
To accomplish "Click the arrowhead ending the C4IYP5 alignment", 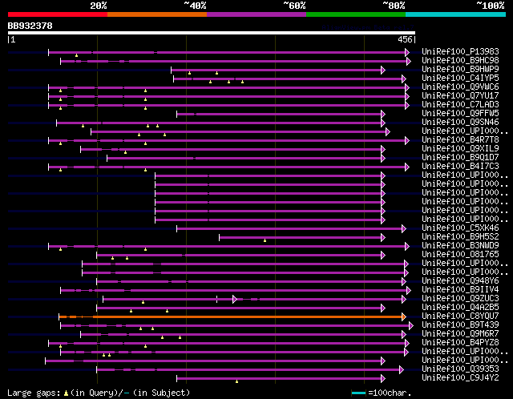I will point(404,79).
